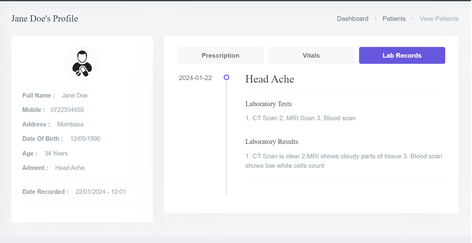Switch to the Prescription tab
The image size is (472, 243).
[220, 56]
